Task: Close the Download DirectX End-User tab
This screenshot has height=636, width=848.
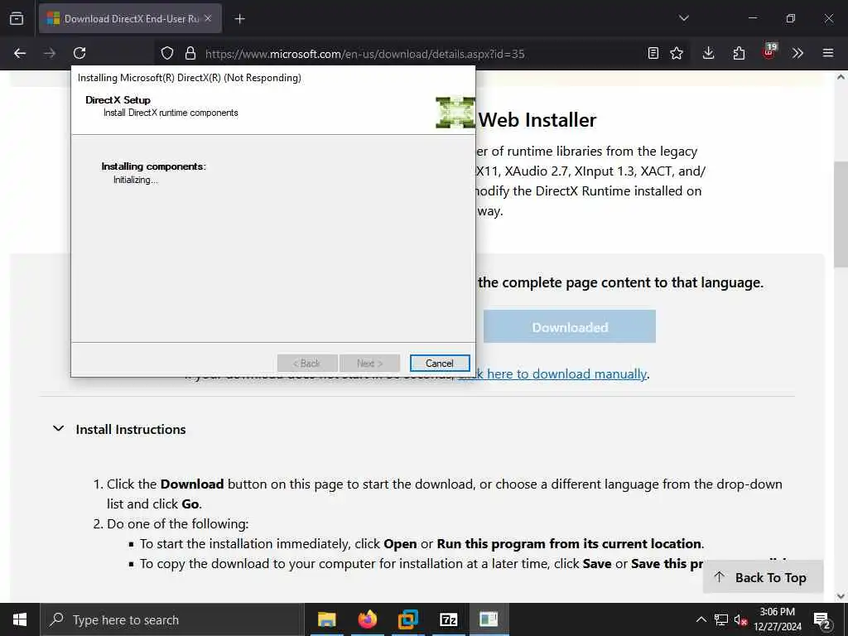Action: click(208, 18)
